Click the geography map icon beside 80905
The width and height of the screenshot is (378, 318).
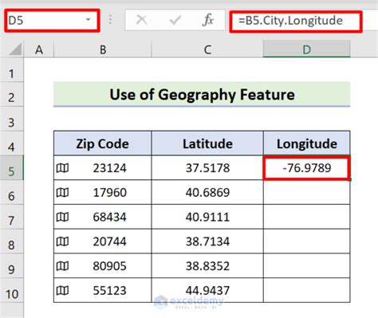(62, 266)
